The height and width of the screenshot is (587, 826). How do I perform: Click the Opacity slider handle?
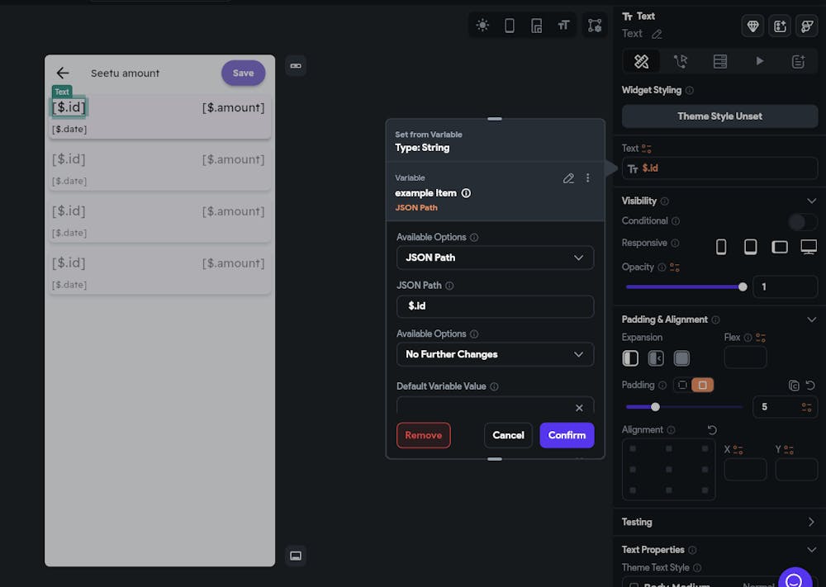(x=743, y=287)
